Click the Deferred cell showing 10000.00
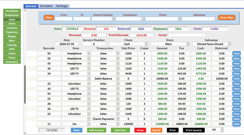 pyautogui.click(x=222, y=79)
